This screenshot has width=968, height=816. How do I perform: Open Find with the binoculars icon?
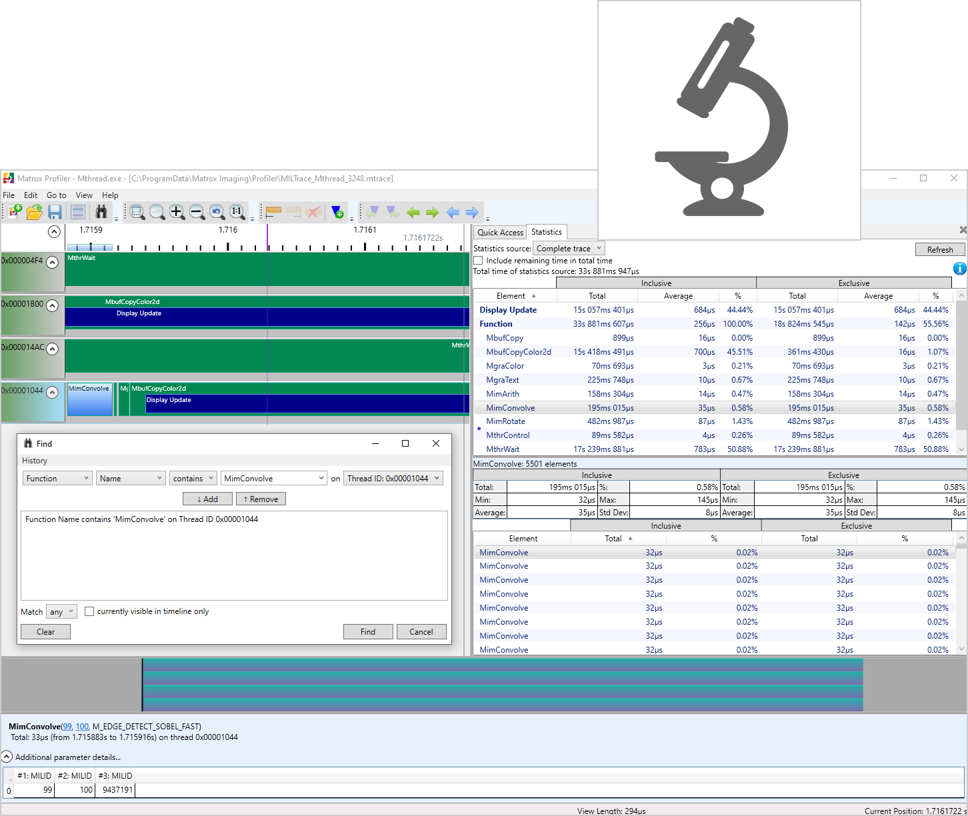click(101, 212)
